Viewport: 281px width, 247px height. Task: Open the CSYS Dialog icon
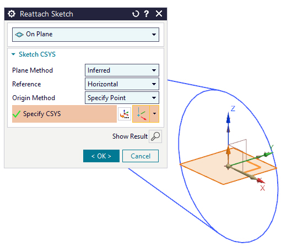[125, 114]
